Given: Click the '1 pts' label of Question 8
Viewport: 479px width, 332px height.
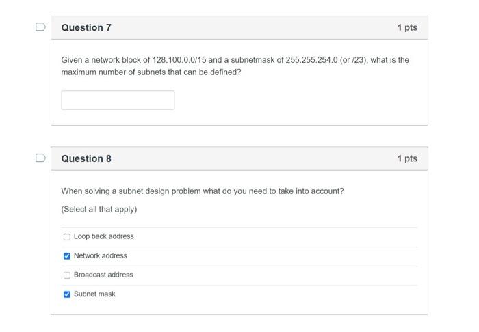Looking at the screenshot, I should click(406, 158).
